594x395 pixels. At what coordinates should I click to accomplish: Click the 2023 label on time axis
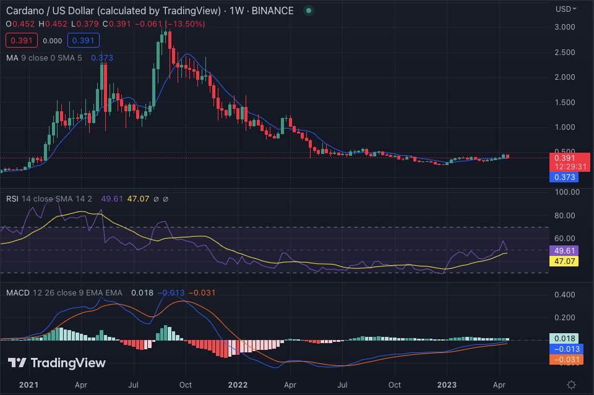pos(447,384)
